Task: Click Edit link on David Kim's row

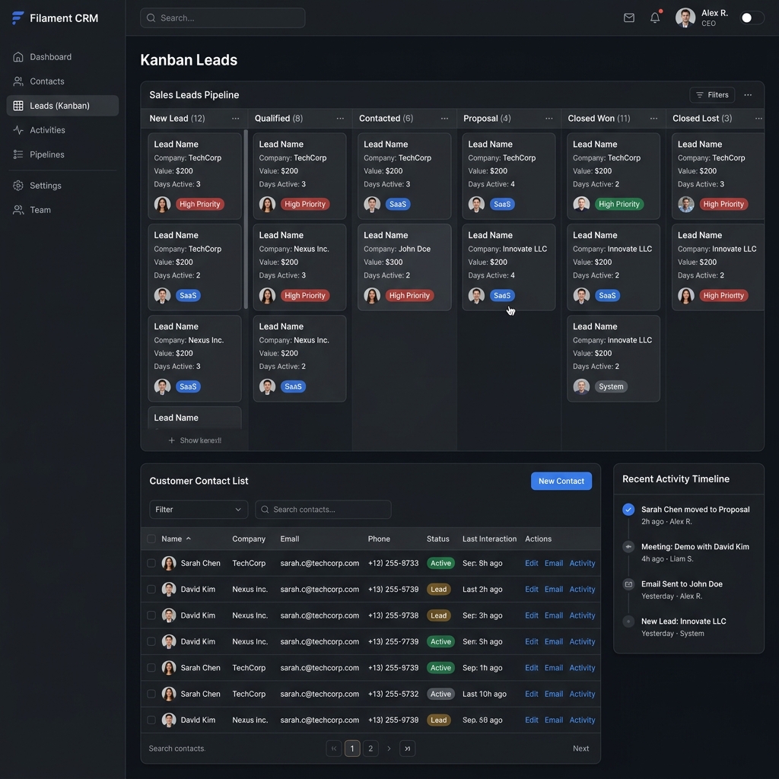Action: (531, 589)
